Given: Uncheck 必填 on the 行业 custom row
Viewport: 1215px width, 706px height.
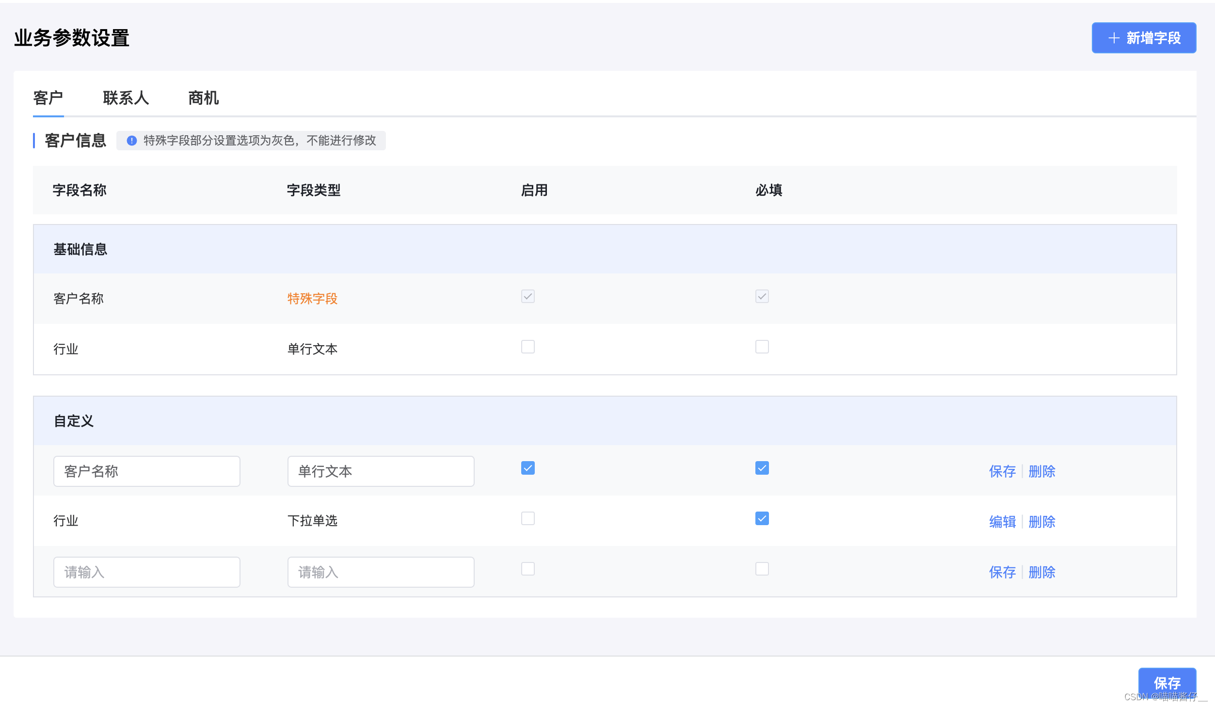Looking at the screenshot, I should coord(762,518).
